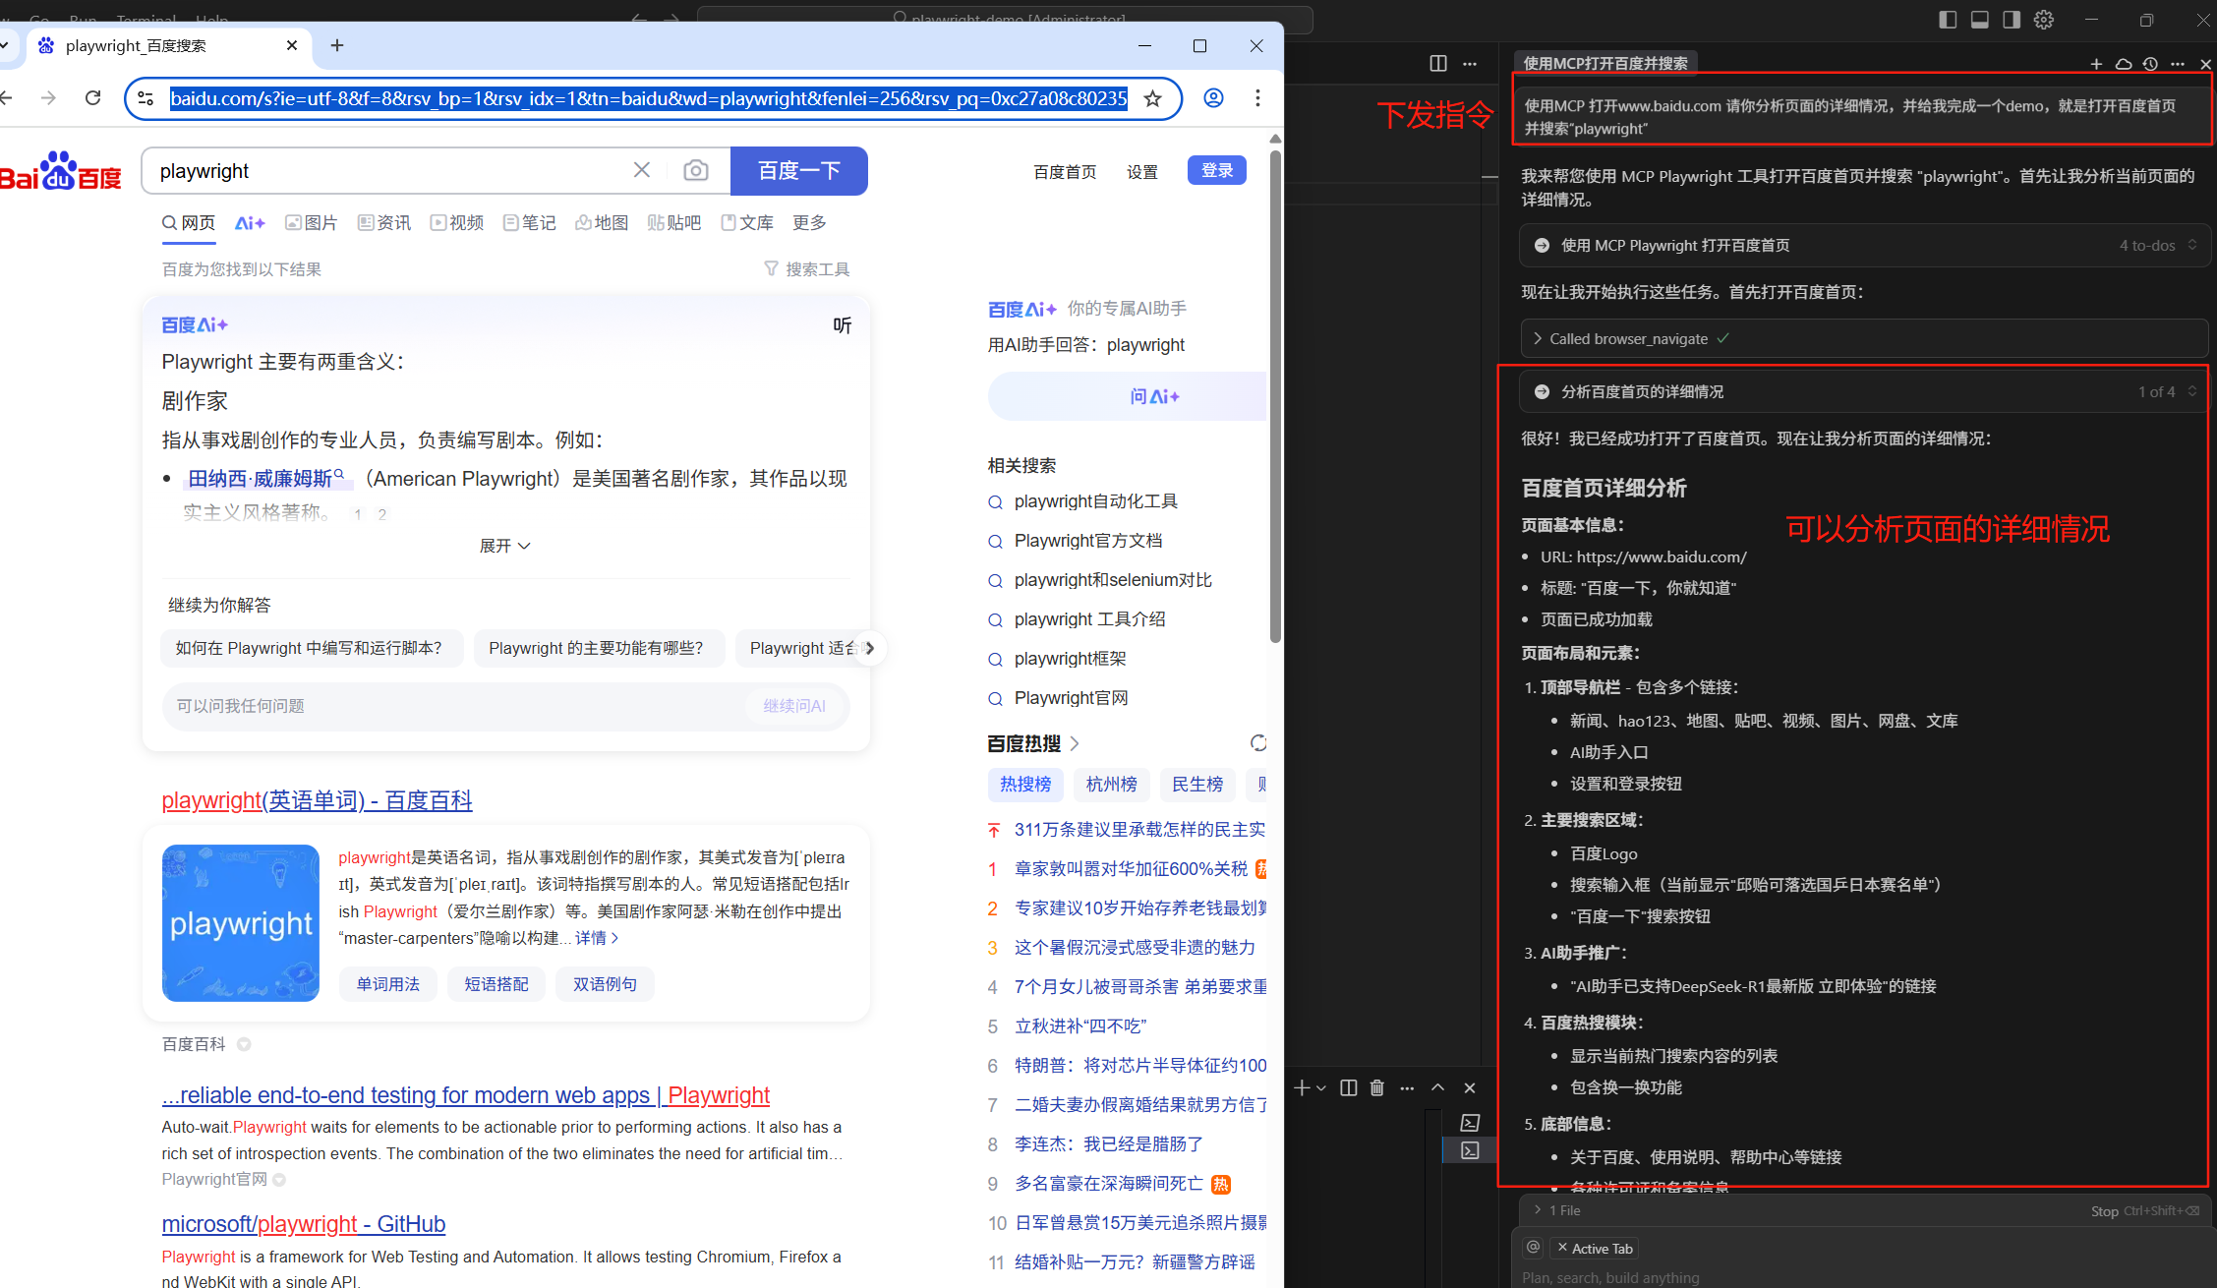The height and width of the screenshot is (1288, 2217).
Task: Switch to 视频 search tab
Action: click(457, 223)
